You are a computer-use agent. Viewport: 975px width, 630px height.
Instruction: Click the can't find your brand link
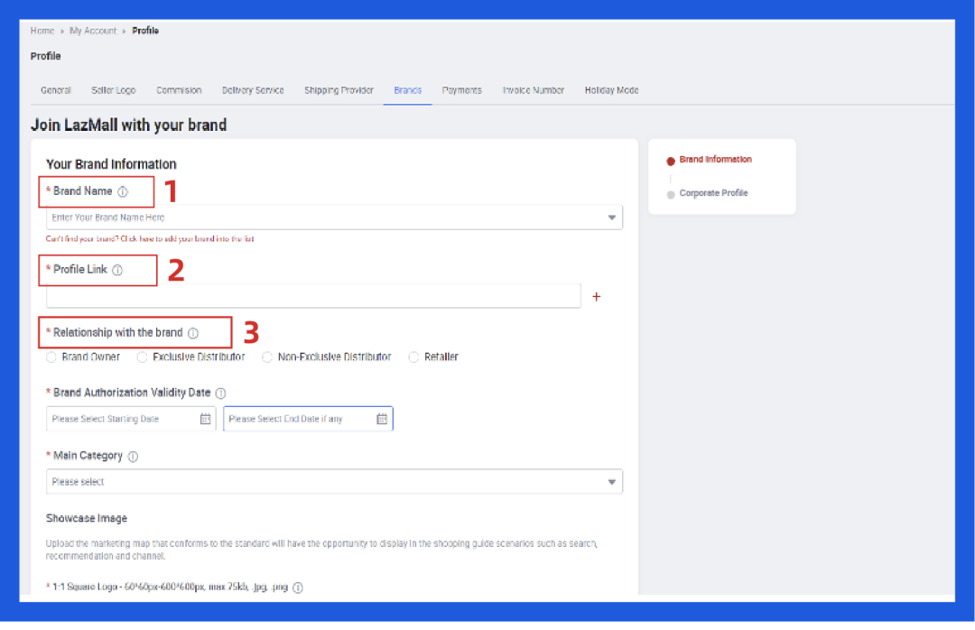(x=150, y=239)
